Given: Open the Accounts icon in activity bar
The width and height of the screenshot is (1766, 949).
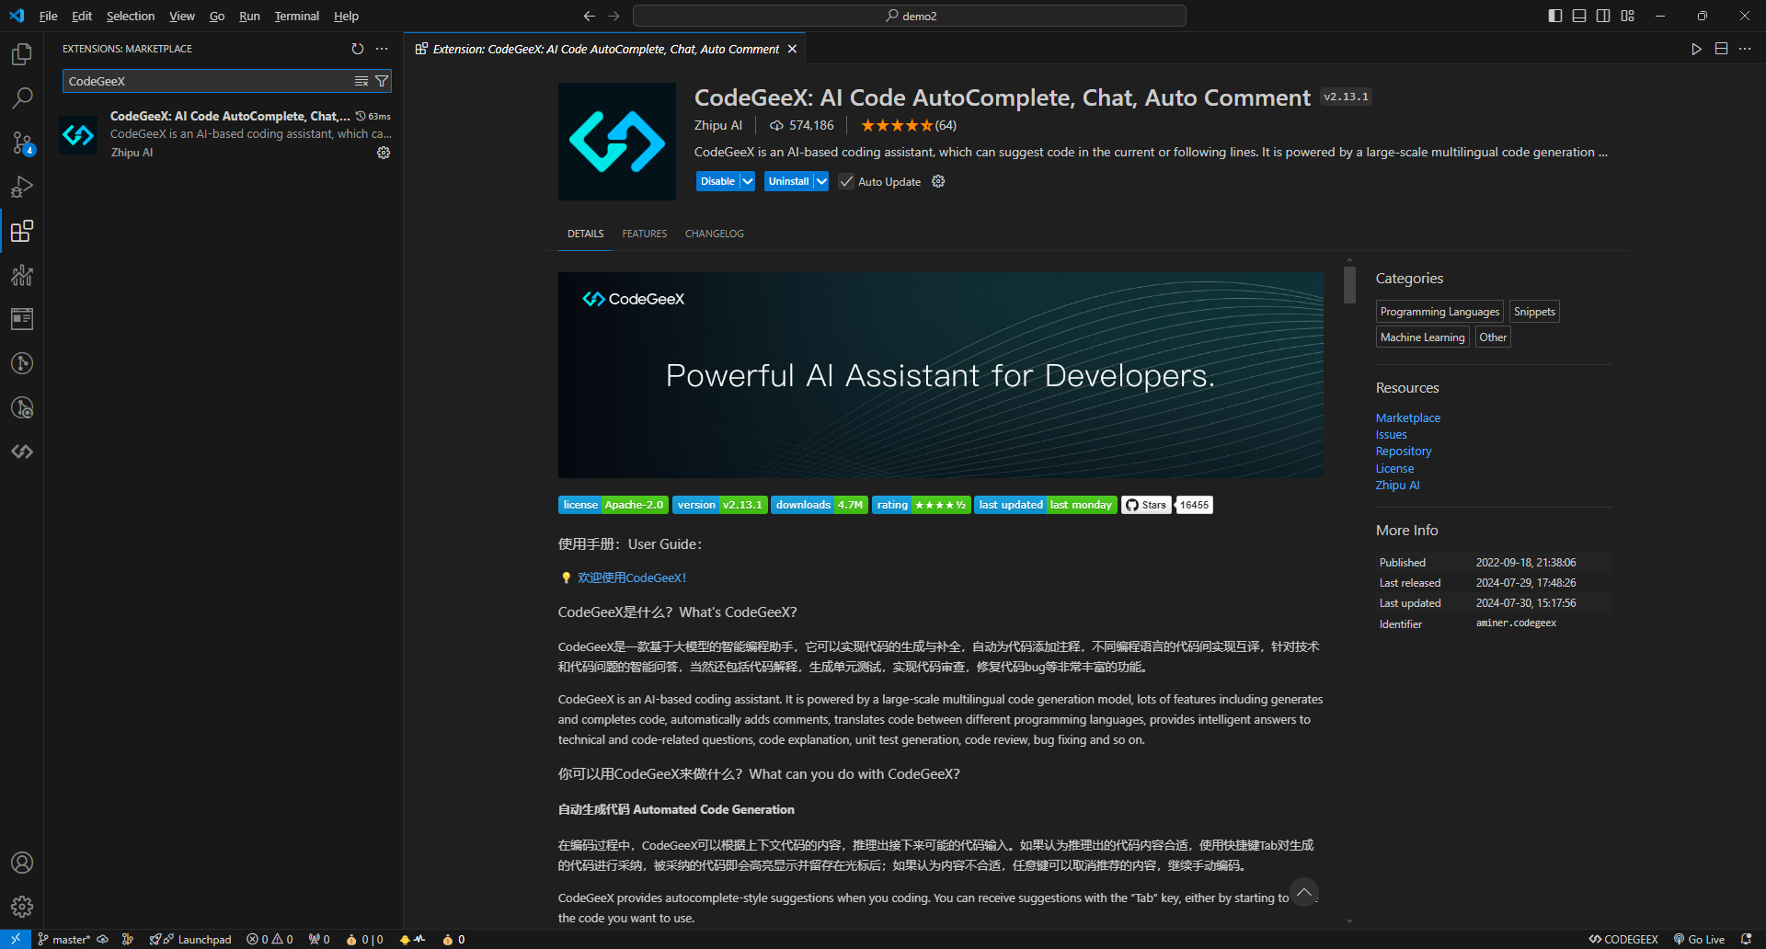Looking at the screenshot, I should point(22,863).
